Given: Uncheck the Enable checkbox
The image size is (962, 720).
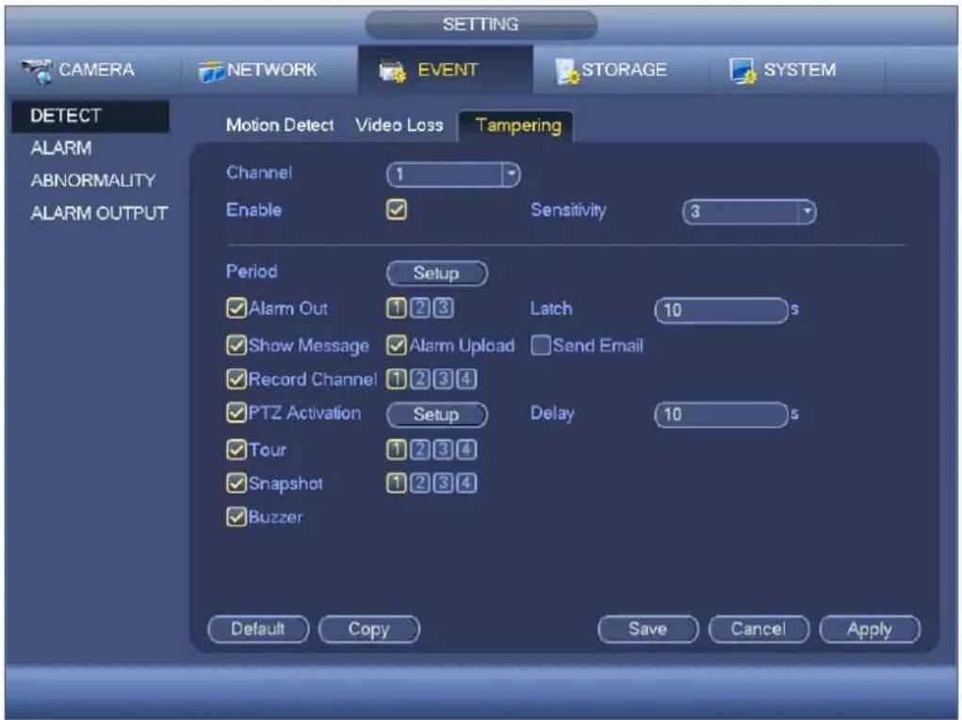Looking at the screenshot, I should point(397,210).
